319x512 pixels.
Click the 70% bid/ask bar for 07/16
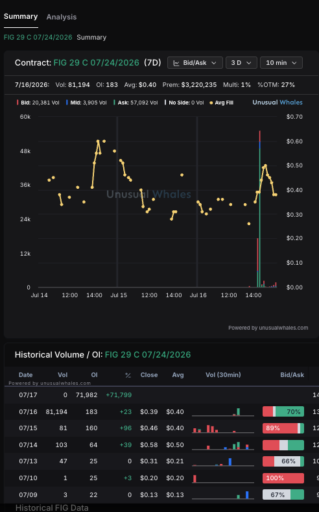point(283,411)
